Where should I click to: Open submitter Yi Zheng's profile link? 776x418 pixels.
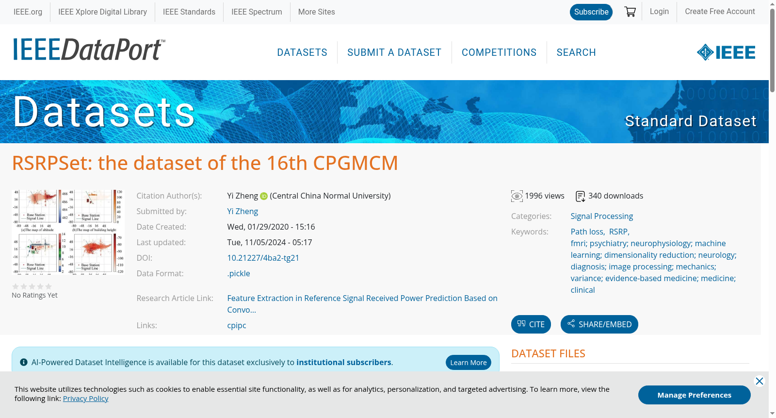[x=242, y=211]
